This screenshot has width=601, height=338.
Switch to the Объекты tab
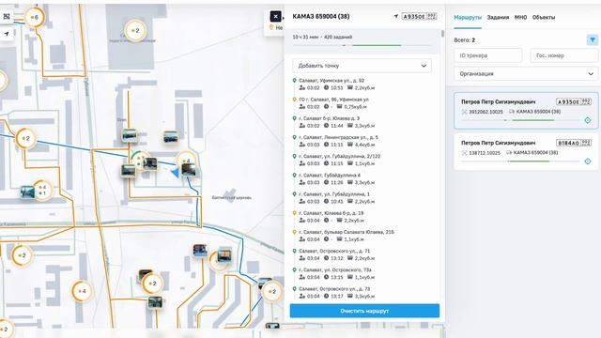point(544,17)
